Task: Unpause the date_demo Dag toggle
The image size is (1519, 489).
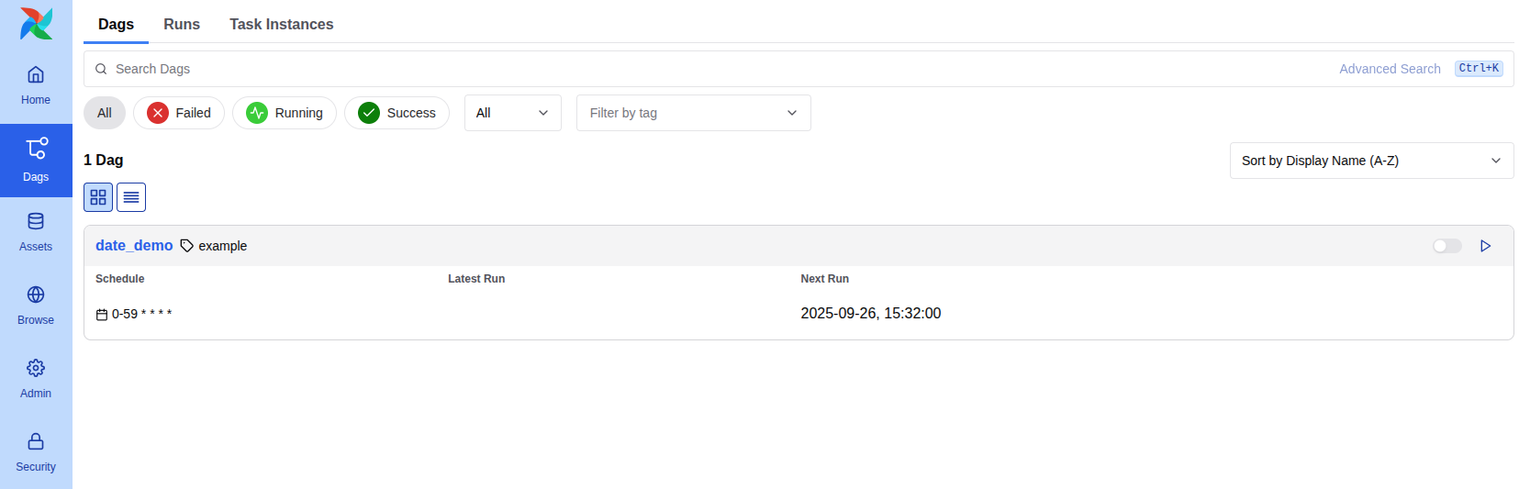Action: pyautogui.click(x=1446, y=246)
